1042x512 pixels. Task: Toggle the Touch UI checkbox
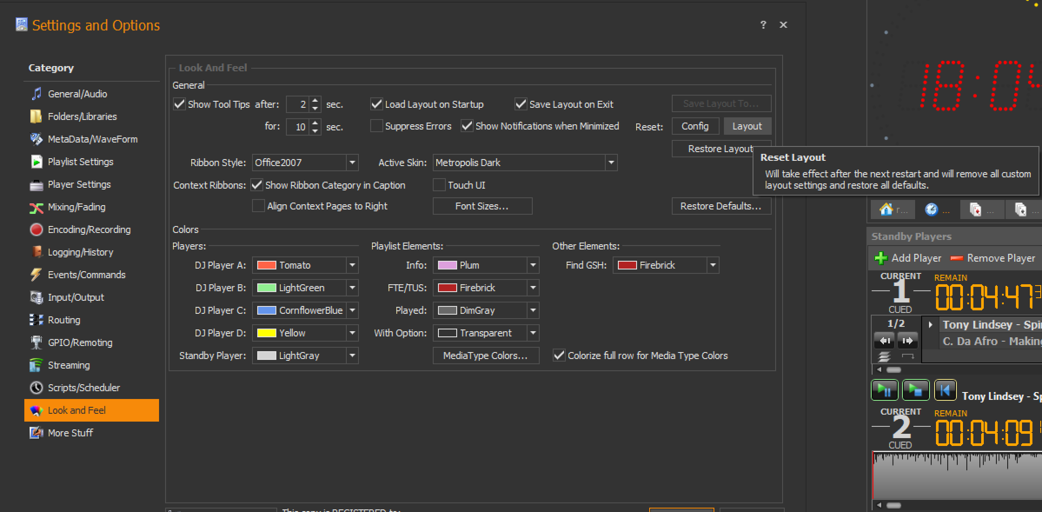[439, 185]
